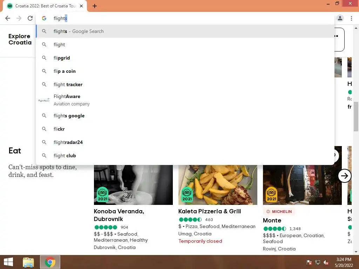Click the Chrome taskbar icon
The width and height of the screenshot is (359, 269).
(50, 262)
